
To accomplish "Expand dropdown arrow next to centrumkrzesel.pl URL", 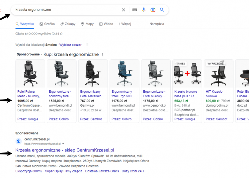I will [63, 144].
